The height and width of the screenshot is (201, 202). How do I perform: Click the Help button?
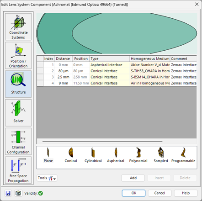186,193
